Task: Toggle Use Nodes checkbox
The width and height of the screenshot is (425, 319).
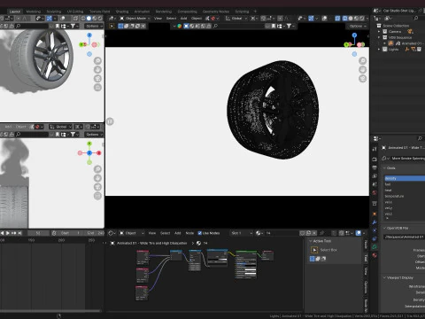Action: pyautogui.click(x=199, y=233)
